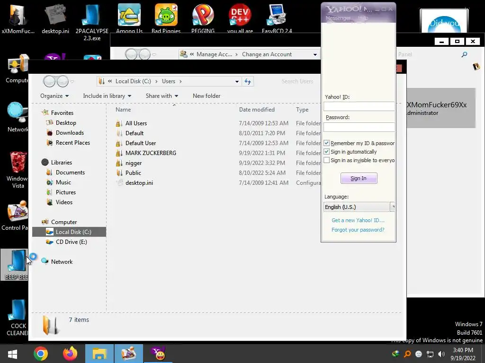Select the Network desktop icon
The image size is (485, 363).
(18, 117)
